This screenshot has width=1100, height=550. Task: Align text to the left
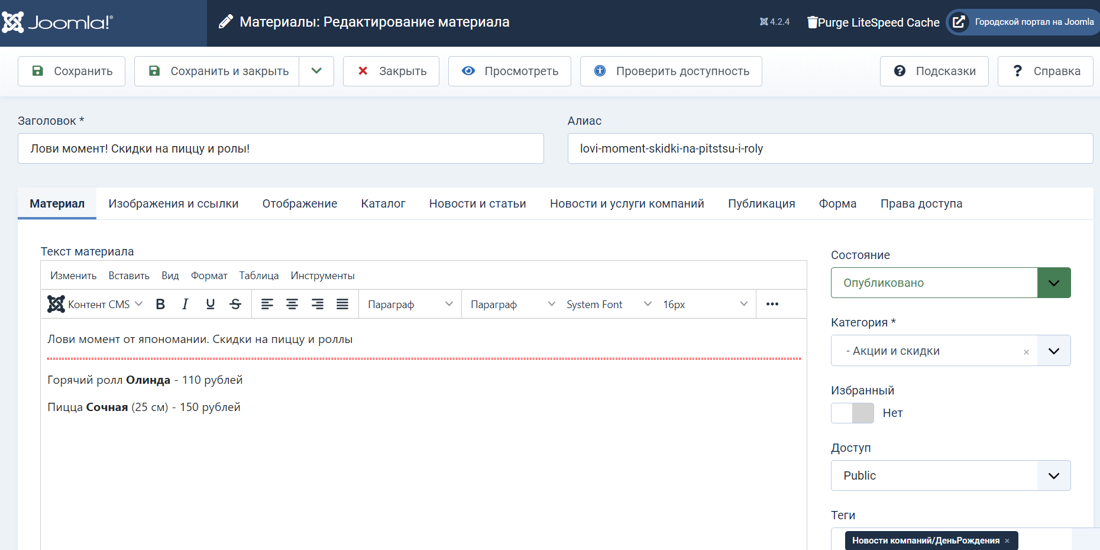pos(267,304)
